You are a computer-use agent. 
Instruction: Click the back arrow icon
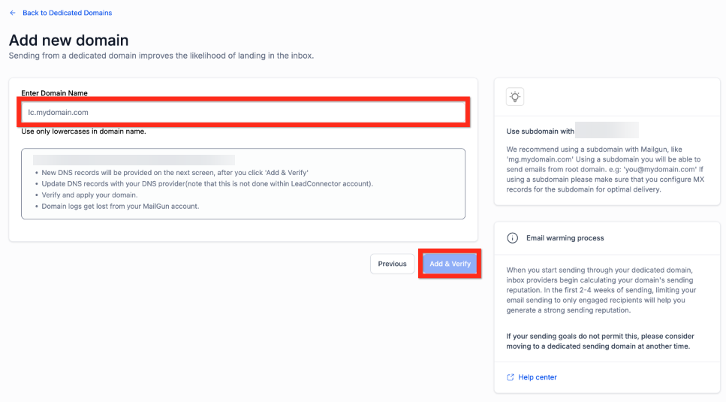click(x=13, y=13)
